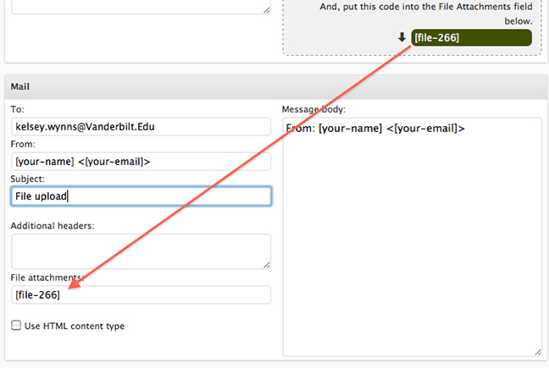Click the 'From:' field label

click(23, 144)
